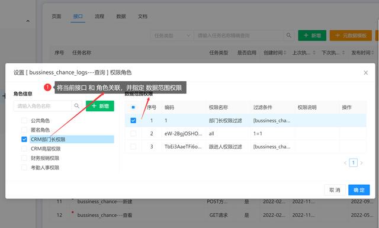Open the 任务类型 dropdown

point(172,36)
